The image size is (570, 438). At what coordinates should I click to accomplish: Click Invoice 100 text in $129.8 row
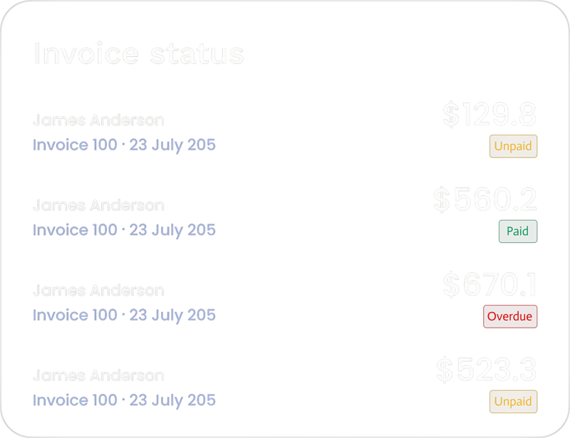click(x=75, y=145)
